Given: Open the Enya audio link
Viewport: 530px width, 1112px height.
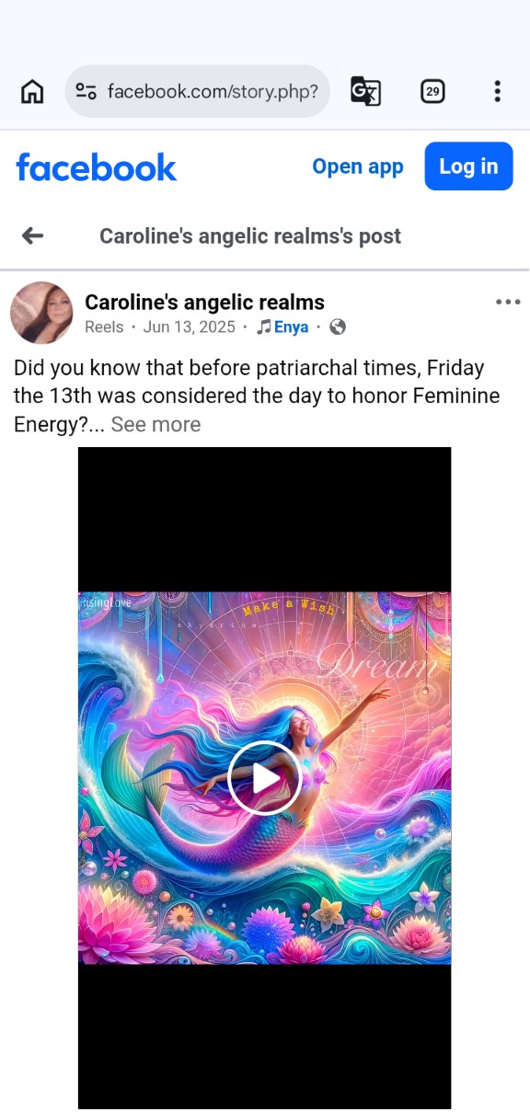Looking at the screenshot, I should 292,327.
